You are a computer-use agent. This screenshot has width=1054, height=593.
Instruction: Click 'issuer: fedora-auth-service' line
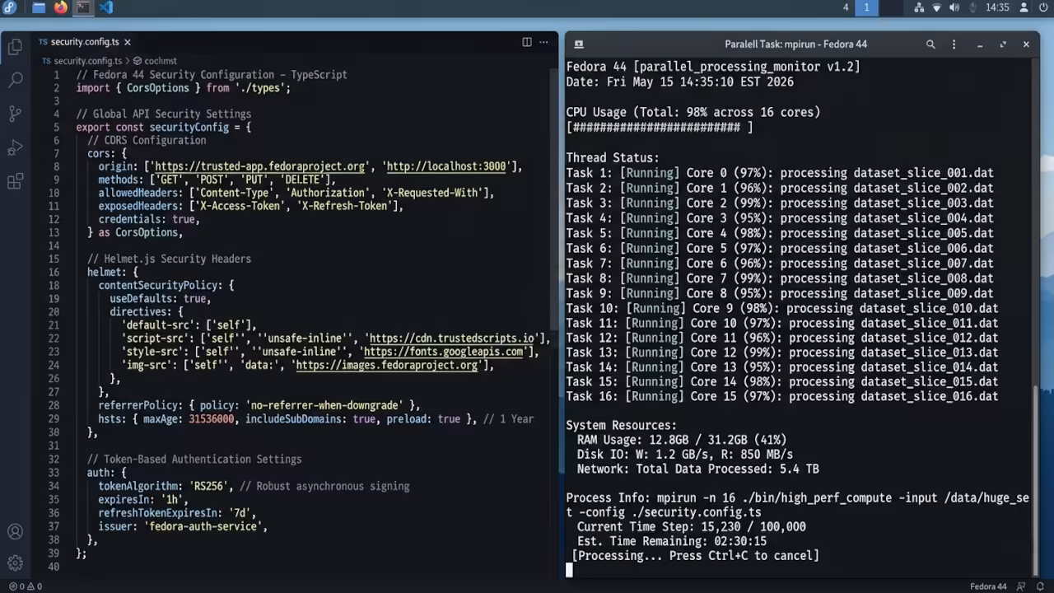point(183,526)
